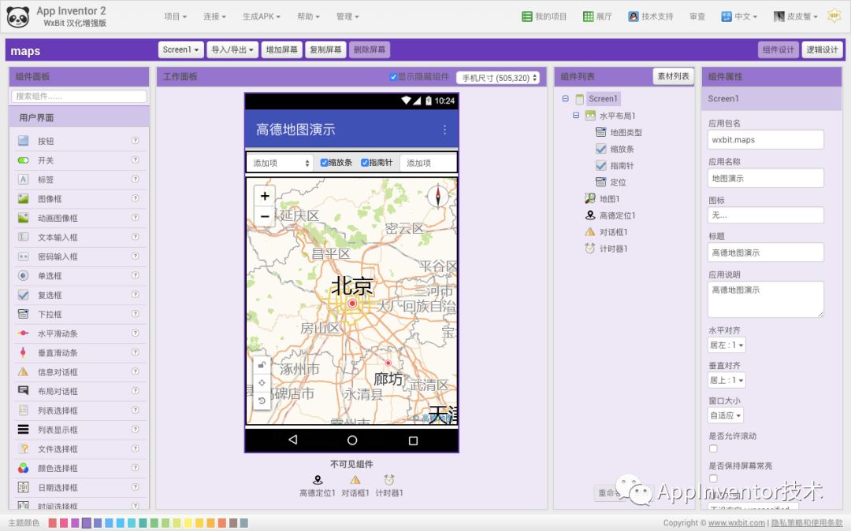This screenshot has height=531, width=851.
Task: Go to 我的项目
Action: [544, 17]
